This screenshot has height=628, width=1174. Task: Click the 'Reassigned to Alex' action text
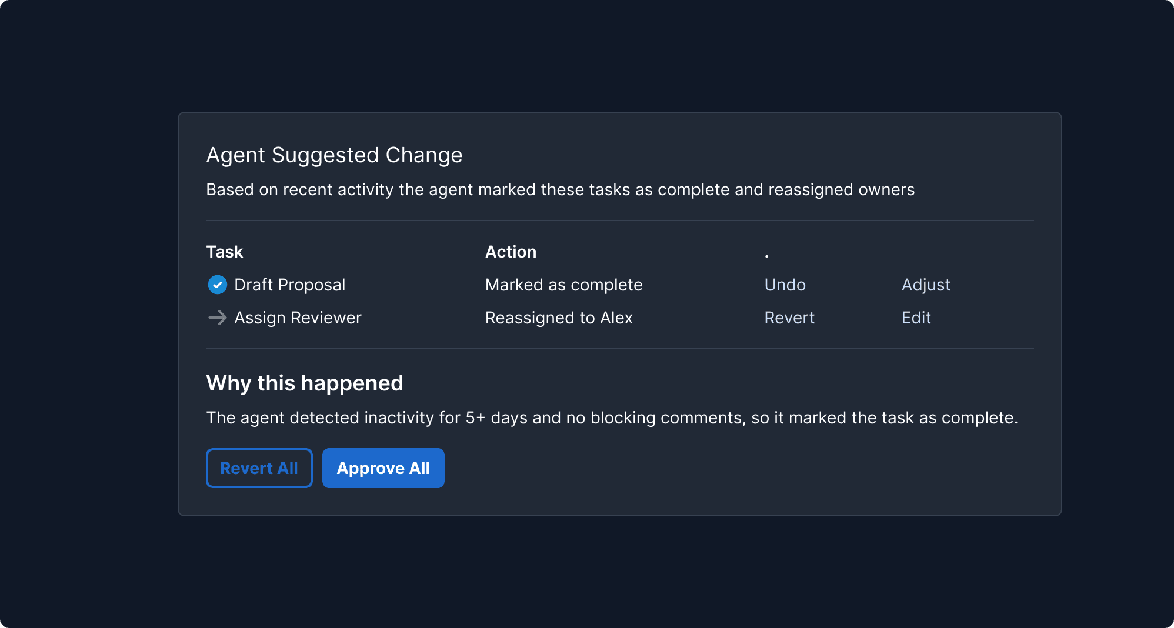[558, 318]
